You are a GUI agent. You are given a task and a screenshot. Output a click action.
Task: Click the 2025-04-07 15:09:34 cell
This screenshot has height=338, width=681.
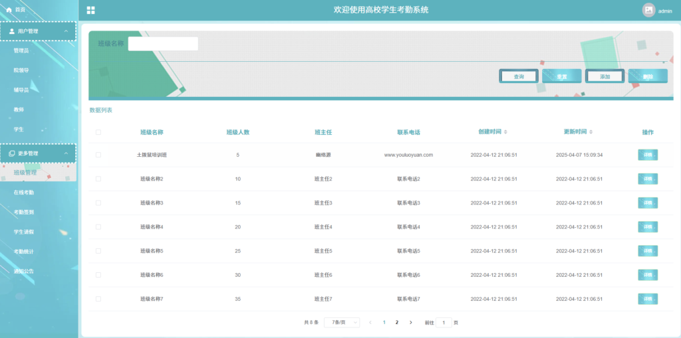pos(579,155)
